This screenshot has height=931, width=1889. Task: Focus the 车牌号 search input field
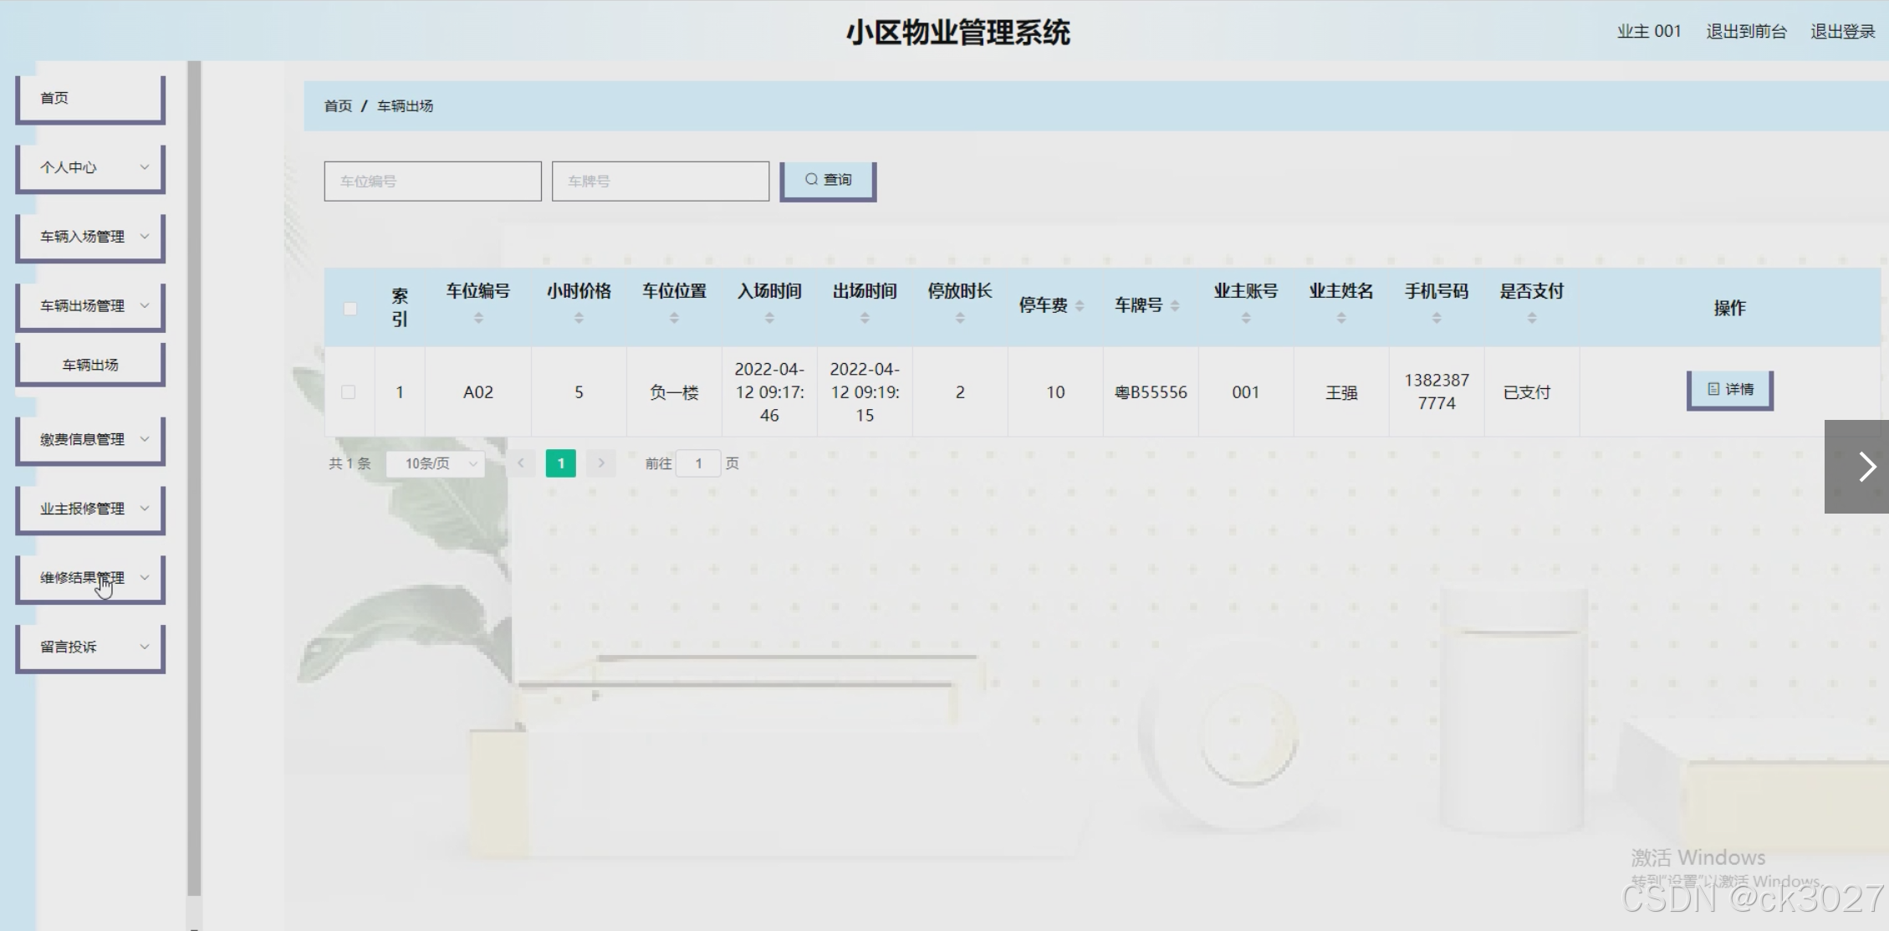point(660,181)
